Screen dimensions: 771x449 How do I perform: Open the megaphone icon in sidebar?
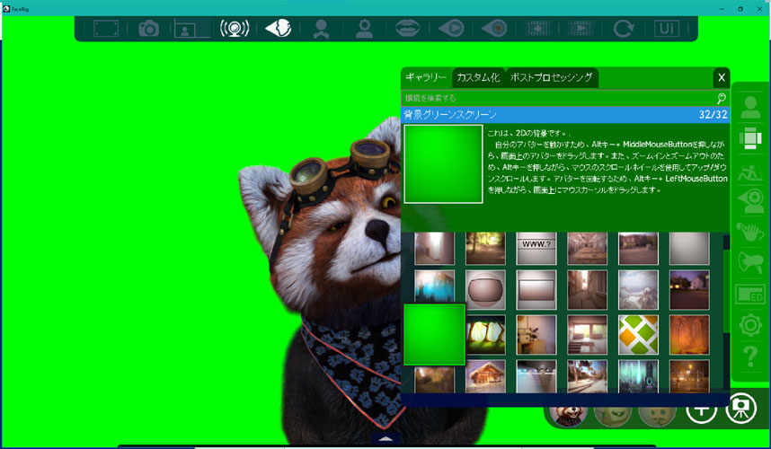(x=750, y=263)
